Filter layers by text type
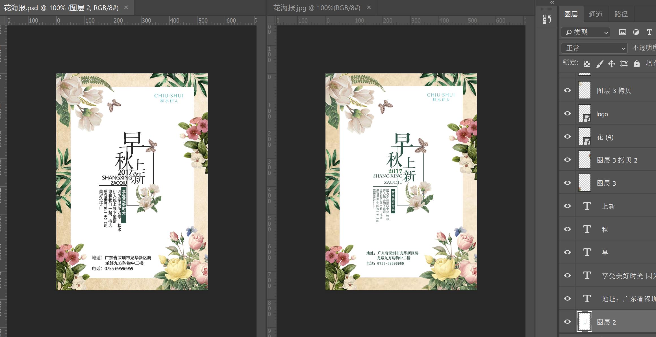Image resolution: width=656 pixels, height=337 pixels. pyautogui.click(x=649, y=32)
